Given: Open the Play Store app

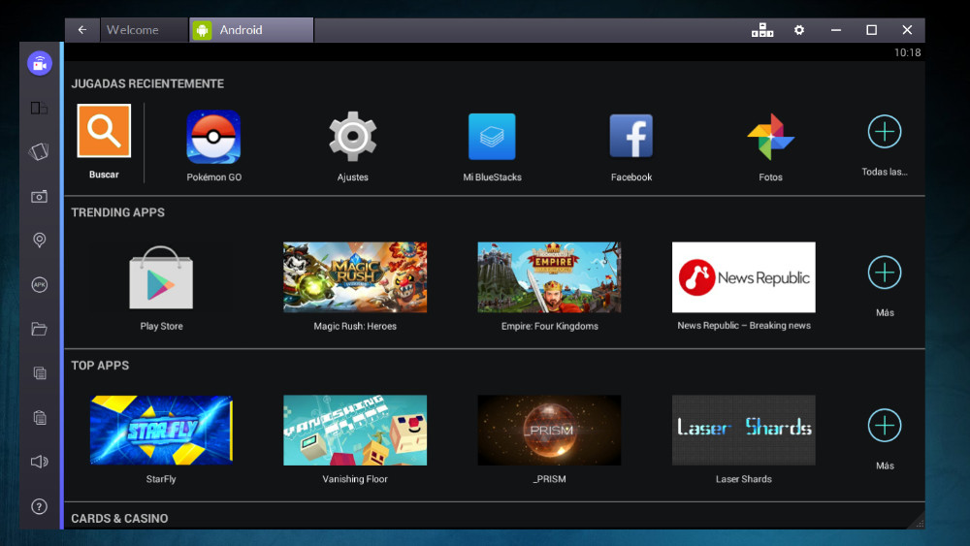Looking at the screenshot, I should tap(161, 277).
